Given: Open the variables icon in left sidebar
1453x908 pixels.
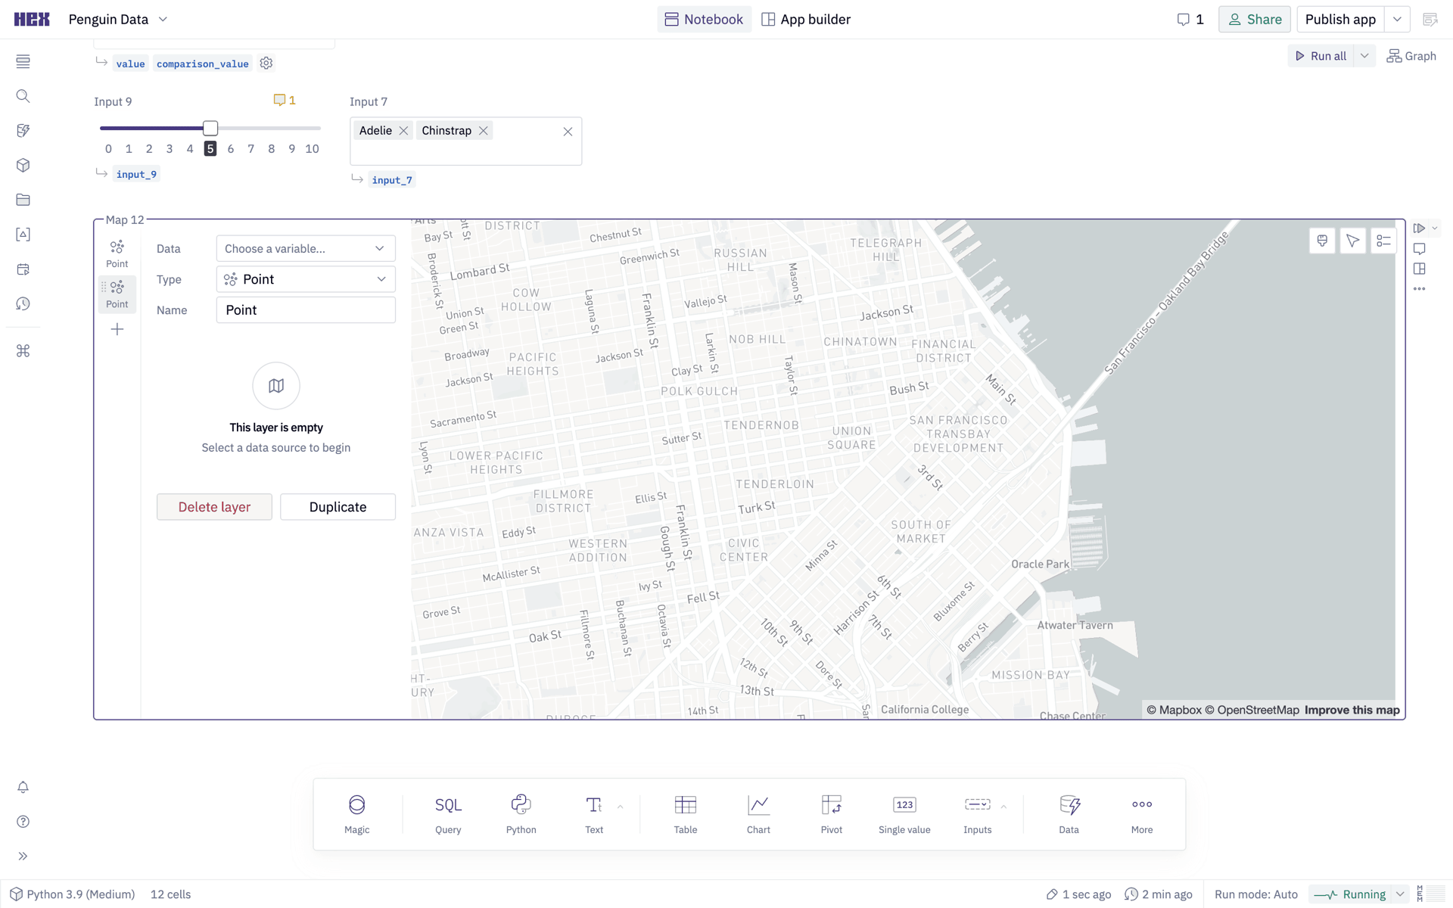Looking at the screenshot, I should click(23, 235).
